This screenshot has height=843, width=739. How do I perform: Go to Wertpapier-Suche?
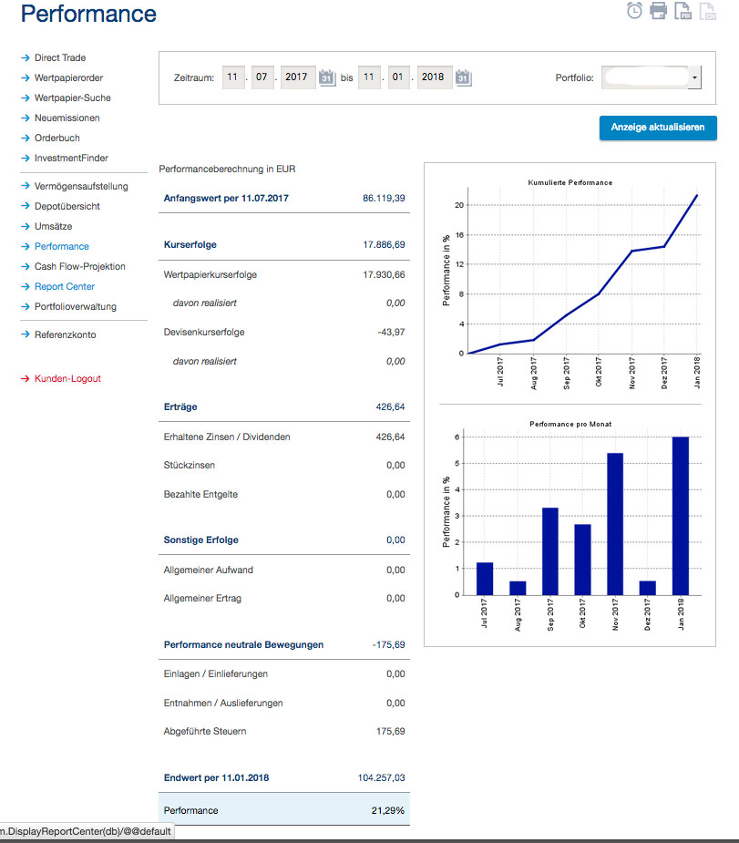(73, 98)
